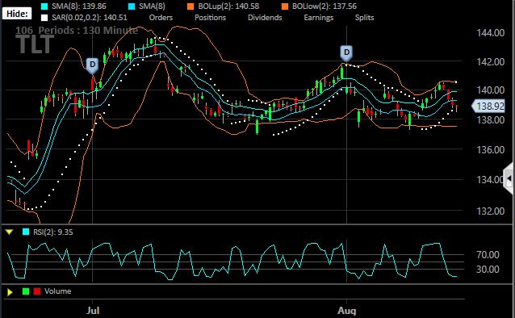This screenshot has width=515, height=318.
Task: Click the Aug date axis label
Action: click(347, 311)
